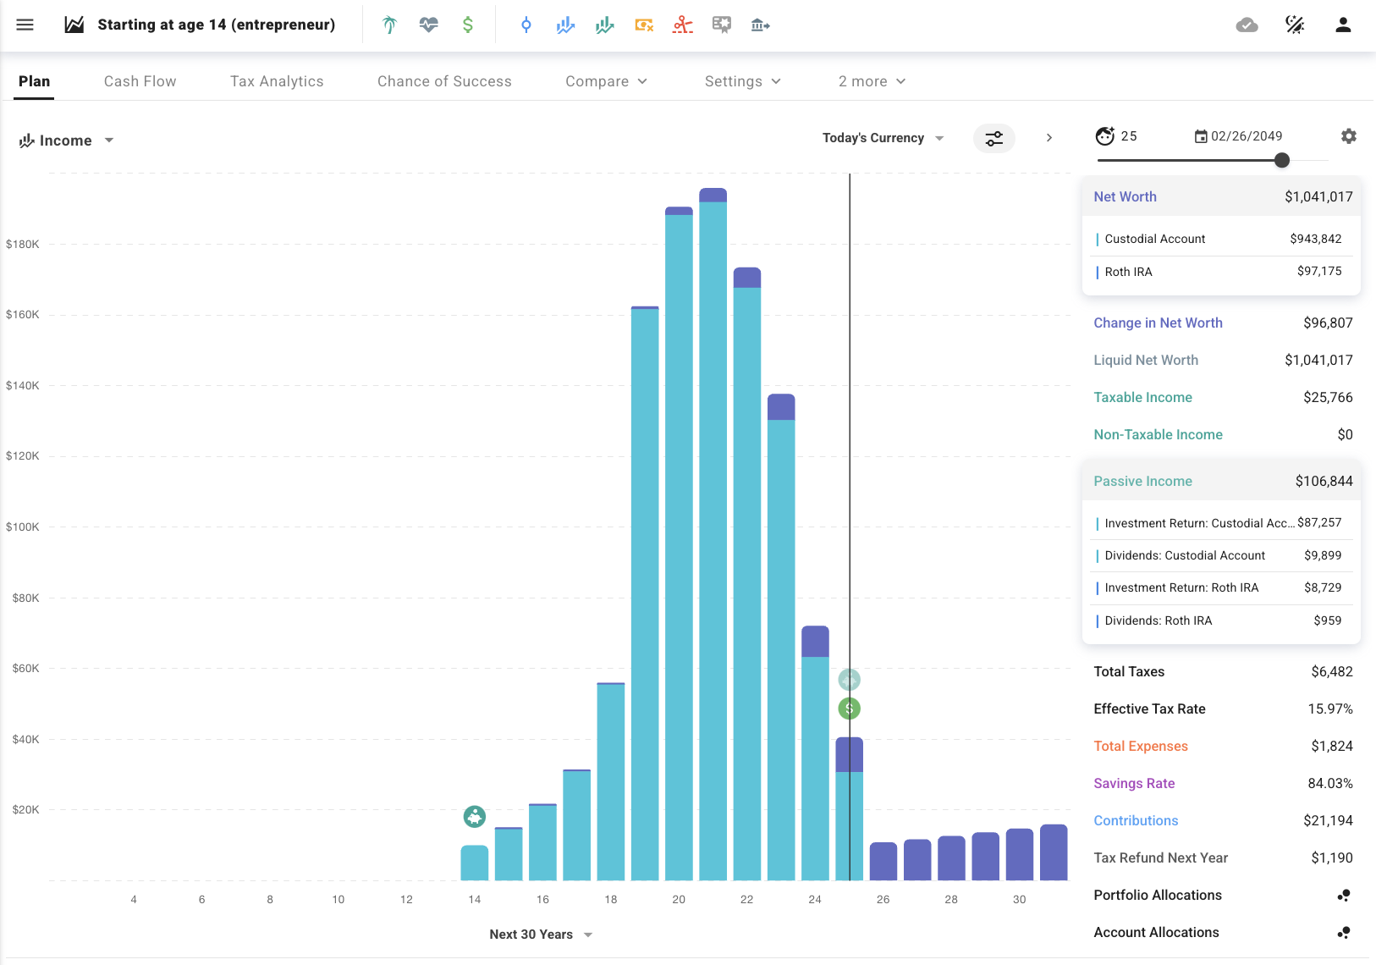This screenshot has width=1376, height=965.
Task: Open right panel settings gear
Action: (x=1349, y=136)
